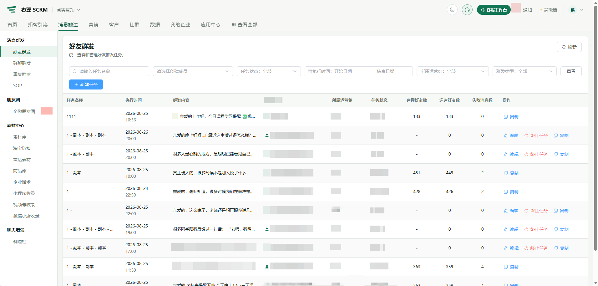This screenshot has height=286, width=598.
Task: Switch to the 社群 tab
Action: [x=134, y=25]
